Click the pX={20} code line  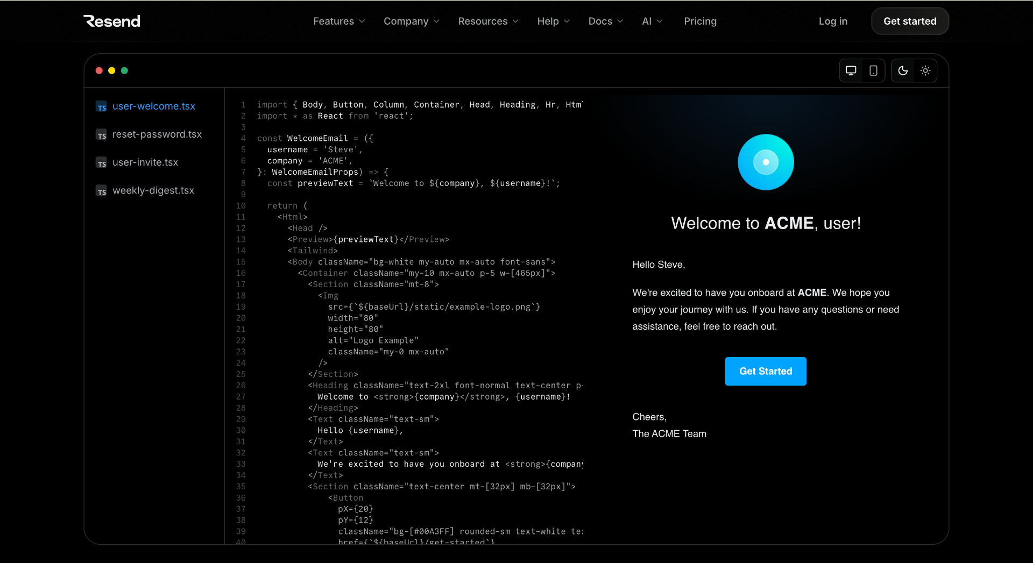click(355, 509)
